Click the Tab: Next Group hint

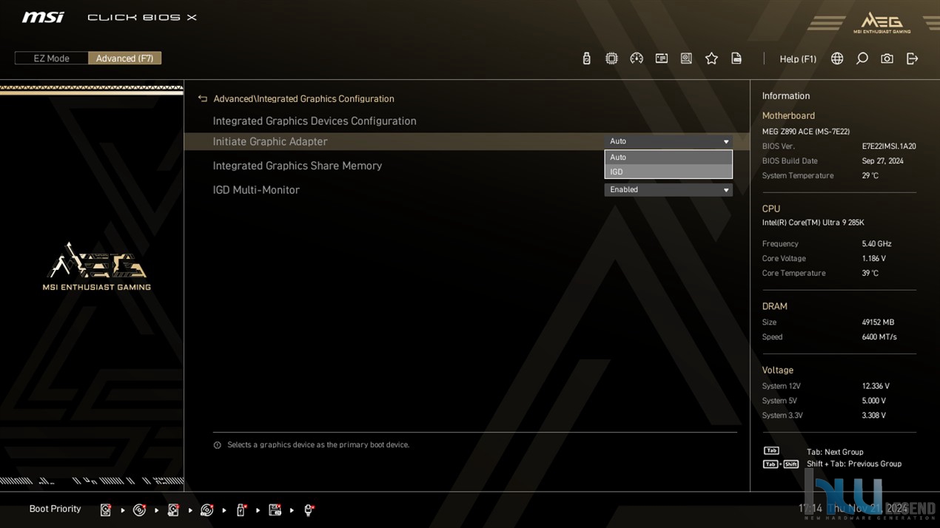[x=835, y=452]
